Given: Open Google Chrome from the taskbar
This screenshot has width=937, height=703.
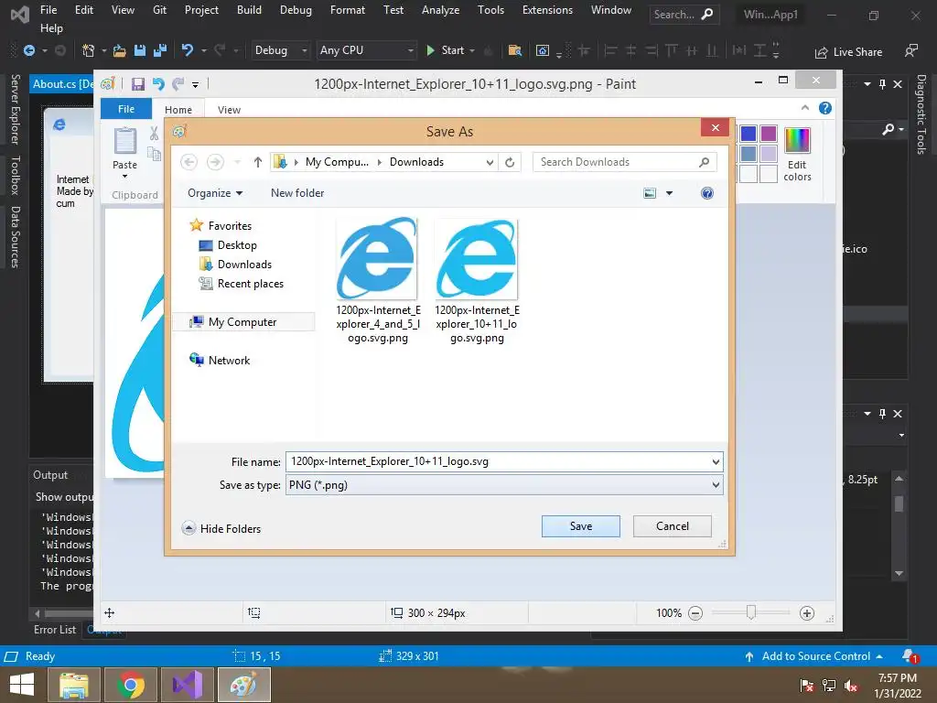Looking at the screenshot, I should tap(131, 685).
